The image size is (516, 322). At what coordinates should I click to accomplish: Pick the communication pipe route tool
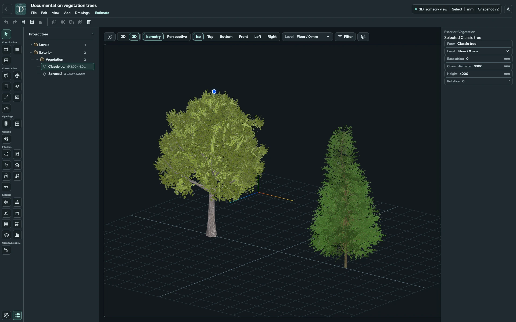[x=6, y=250]
